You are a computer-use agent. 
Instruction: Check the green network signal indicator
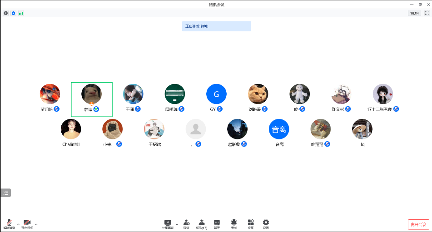pos(21,13)
